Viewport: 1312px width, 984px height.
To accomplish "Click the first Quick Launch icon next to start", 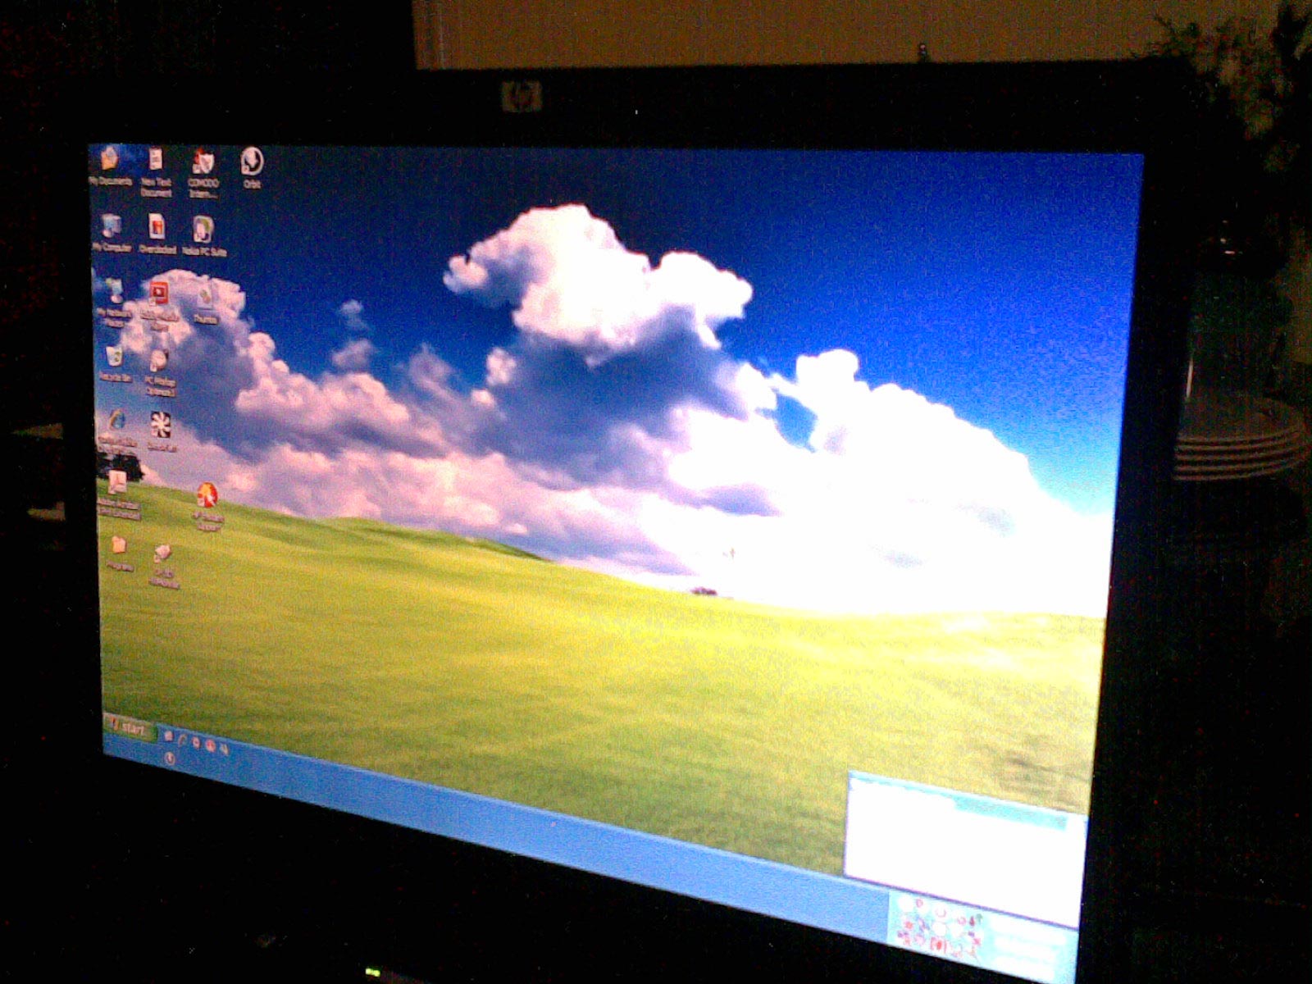I will (x=168, y=736).
